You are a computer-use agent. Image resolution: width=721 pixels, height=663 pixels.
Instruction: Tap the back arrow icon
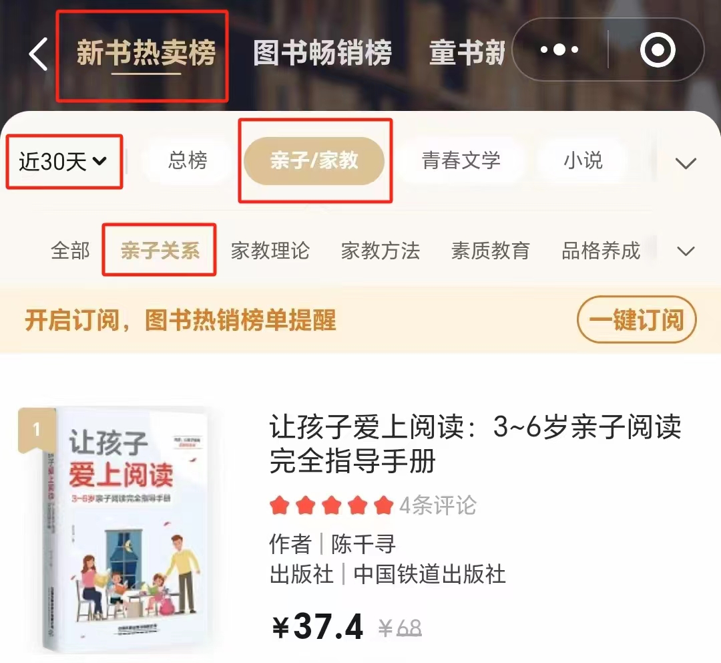[38, 54]
